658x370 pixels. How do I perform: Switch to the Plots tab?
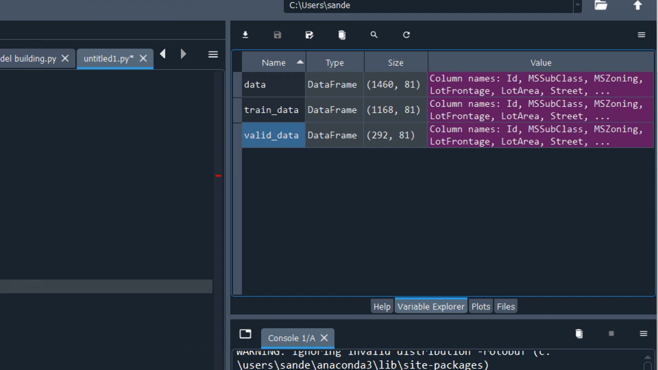tap(481, 307)
